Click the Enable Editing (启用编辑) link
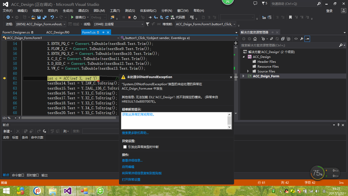The image size is (348, 196). coord(128,167)
